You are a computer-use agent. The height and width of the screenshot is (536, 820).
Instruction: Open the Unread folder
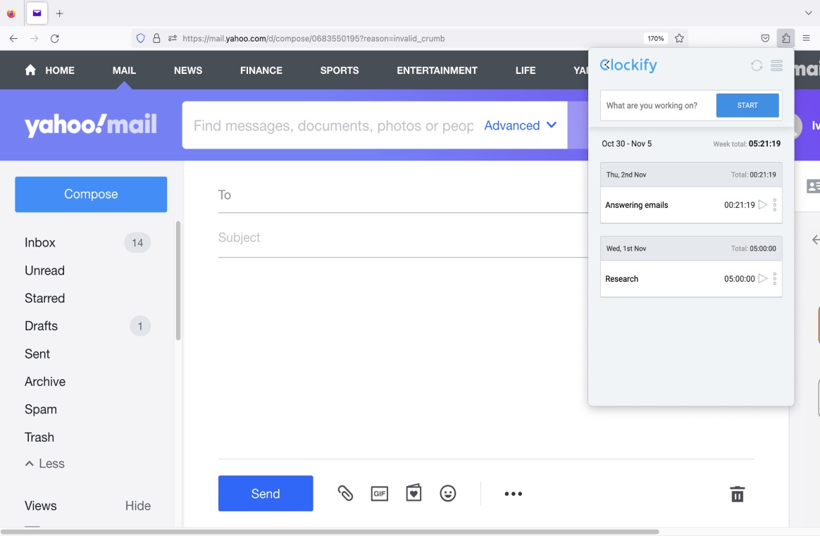44,270
